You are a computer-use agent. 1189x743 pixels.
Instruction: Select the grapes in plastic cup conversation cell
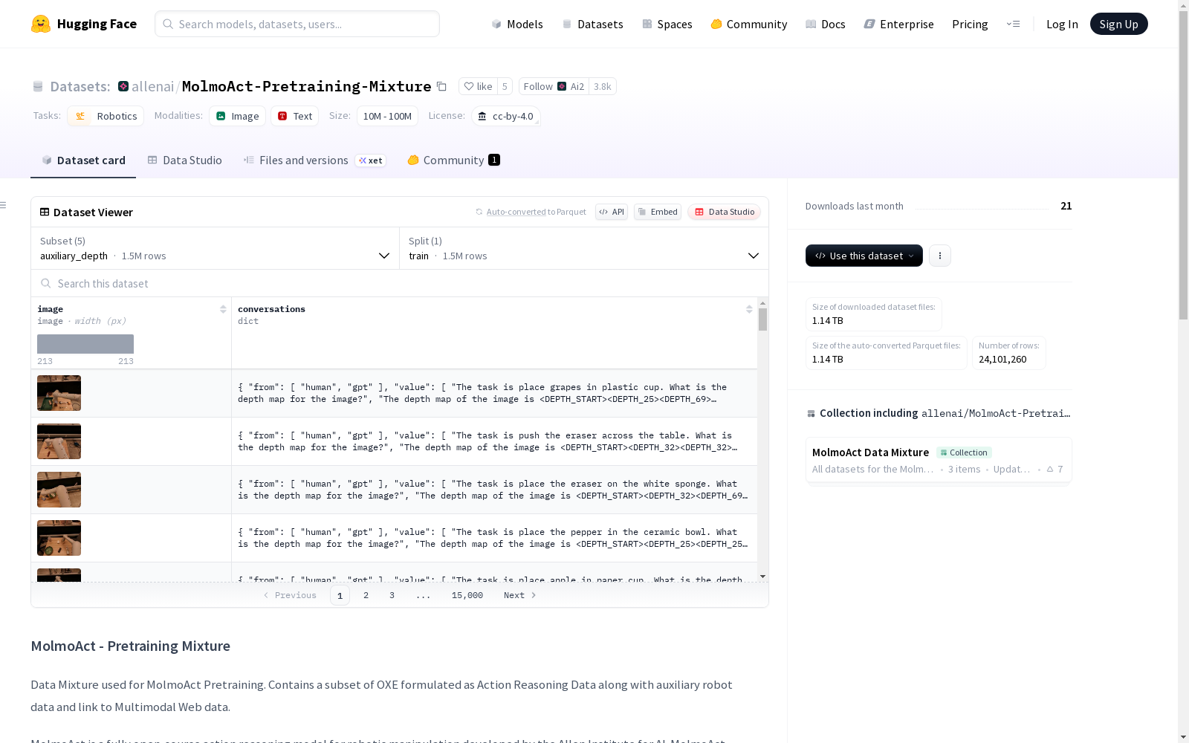(494, 393)
